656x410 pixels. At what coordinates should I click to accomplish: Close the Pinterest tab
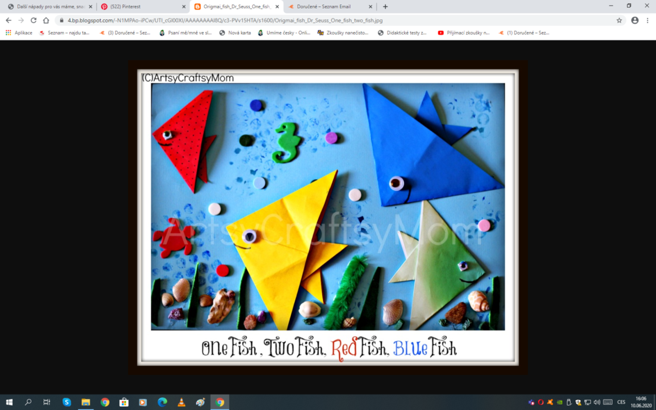184,6
